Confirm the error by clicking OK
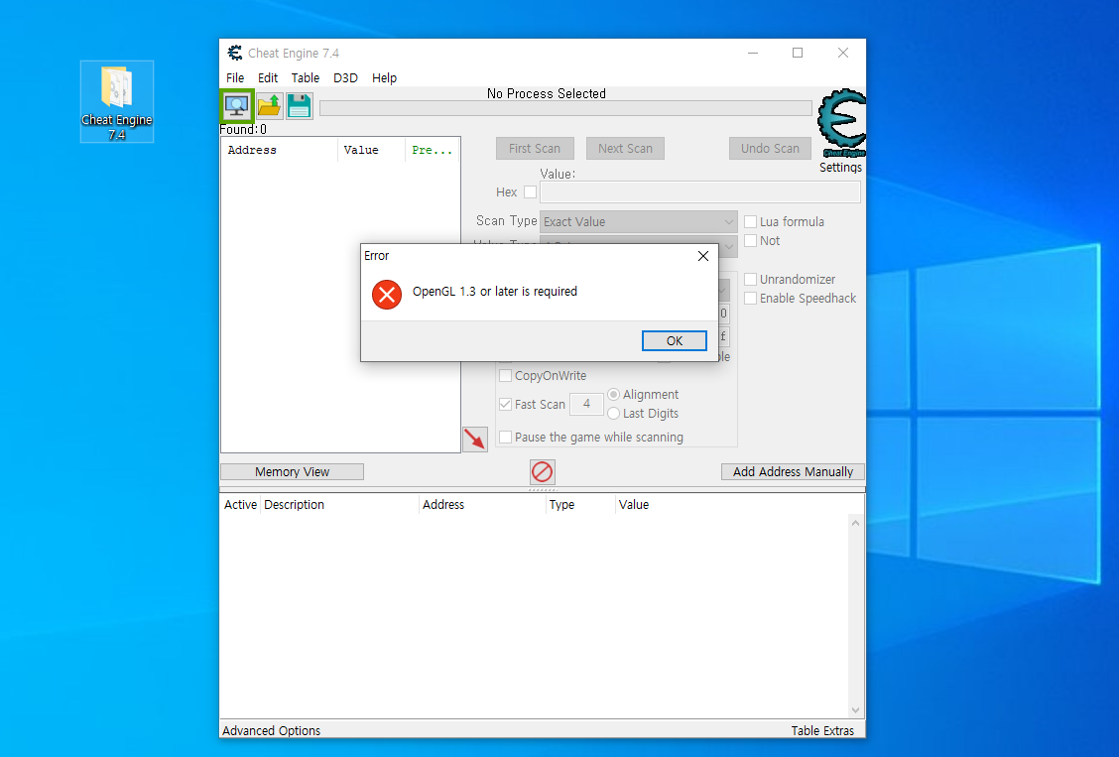1119x757 pixels. 675,341
